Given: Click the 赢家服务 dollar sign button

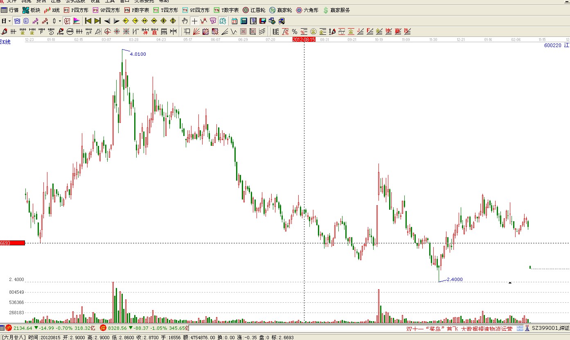Looking at the screenshot, I should click(x=336, y=10).
